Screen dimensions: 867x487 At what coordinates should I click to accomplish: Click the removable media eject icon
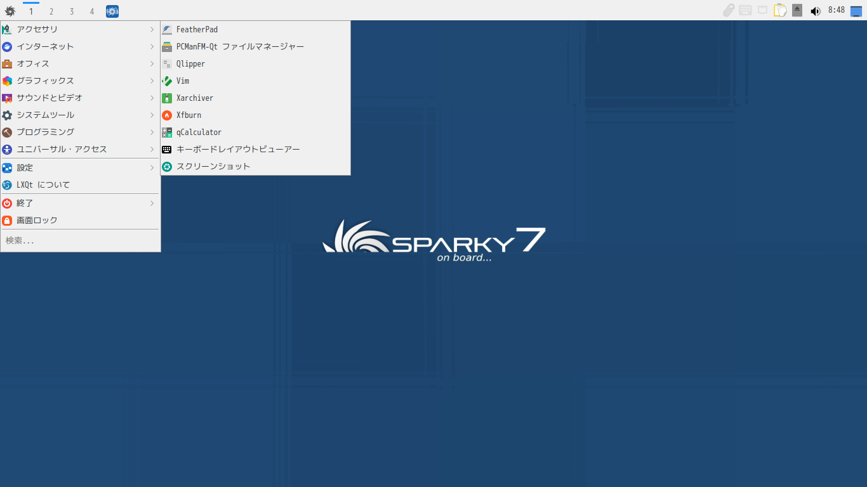(x=797, y=10)
